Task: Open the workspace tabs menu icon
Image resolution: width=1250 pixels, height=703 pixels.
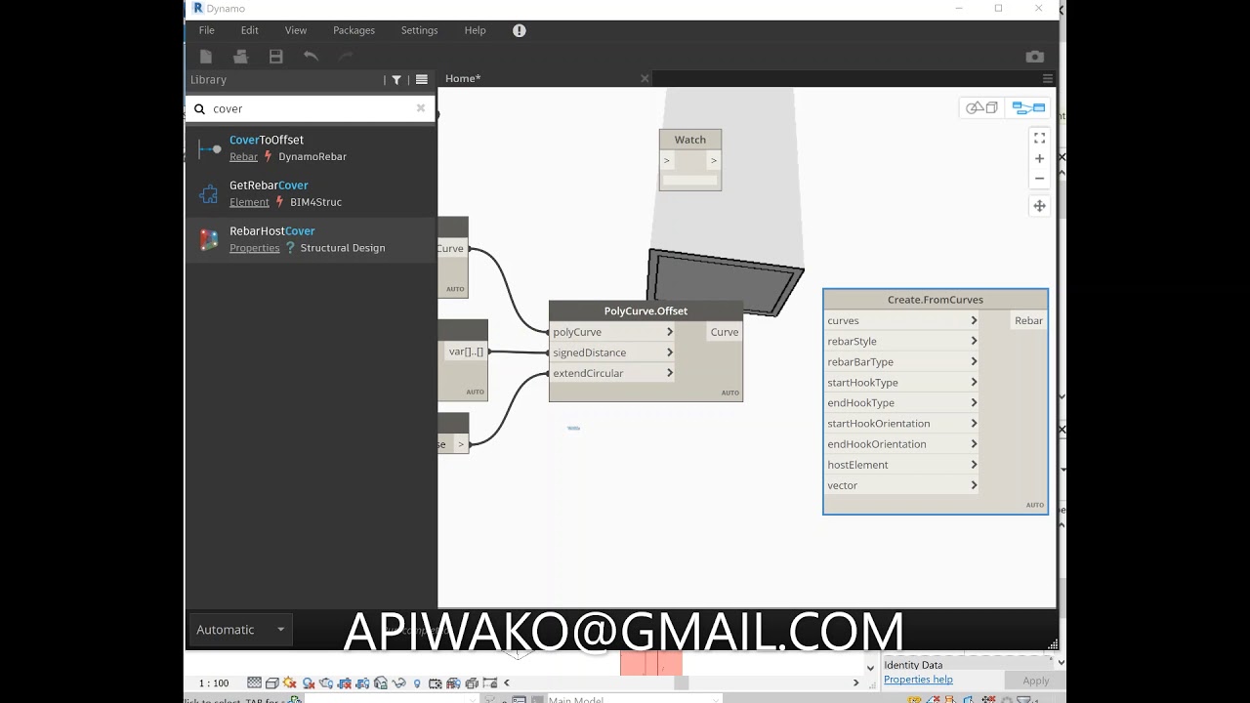Action: tap(1048, 79)
